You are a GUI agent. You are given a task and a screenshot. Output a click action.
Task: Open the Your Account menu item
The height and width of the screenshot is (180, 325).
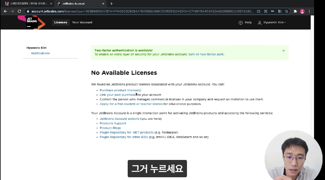[x=82, y=22]
